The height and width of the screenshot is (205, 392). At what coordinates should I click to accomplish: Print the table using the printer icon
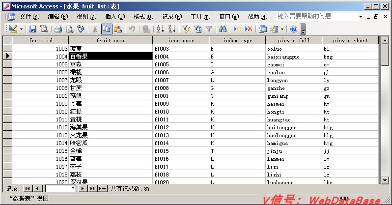58,29
